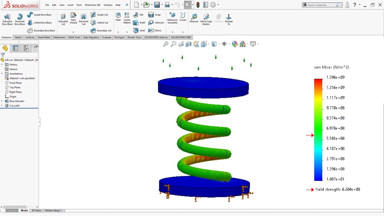Toggle the Select cursor tool
384x216 pixels.
pos(187,5)
